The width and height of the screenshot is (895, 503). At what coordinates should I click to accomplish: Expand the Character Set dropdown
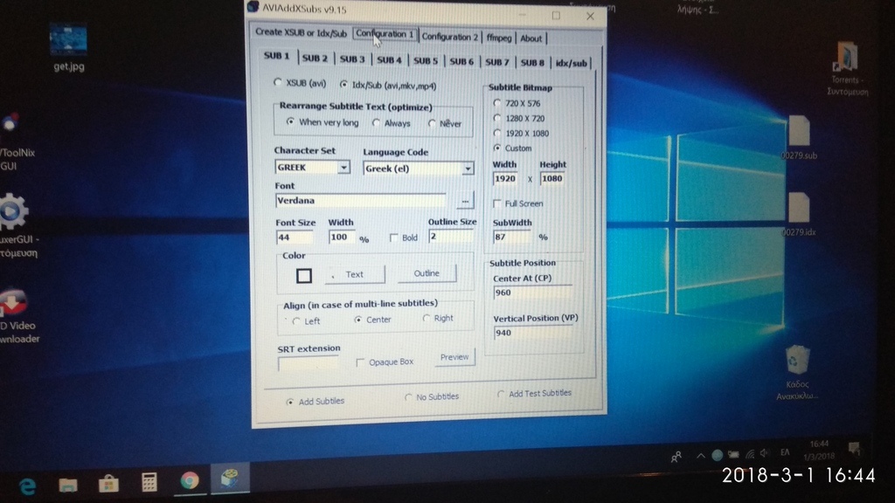click(343, 168)
